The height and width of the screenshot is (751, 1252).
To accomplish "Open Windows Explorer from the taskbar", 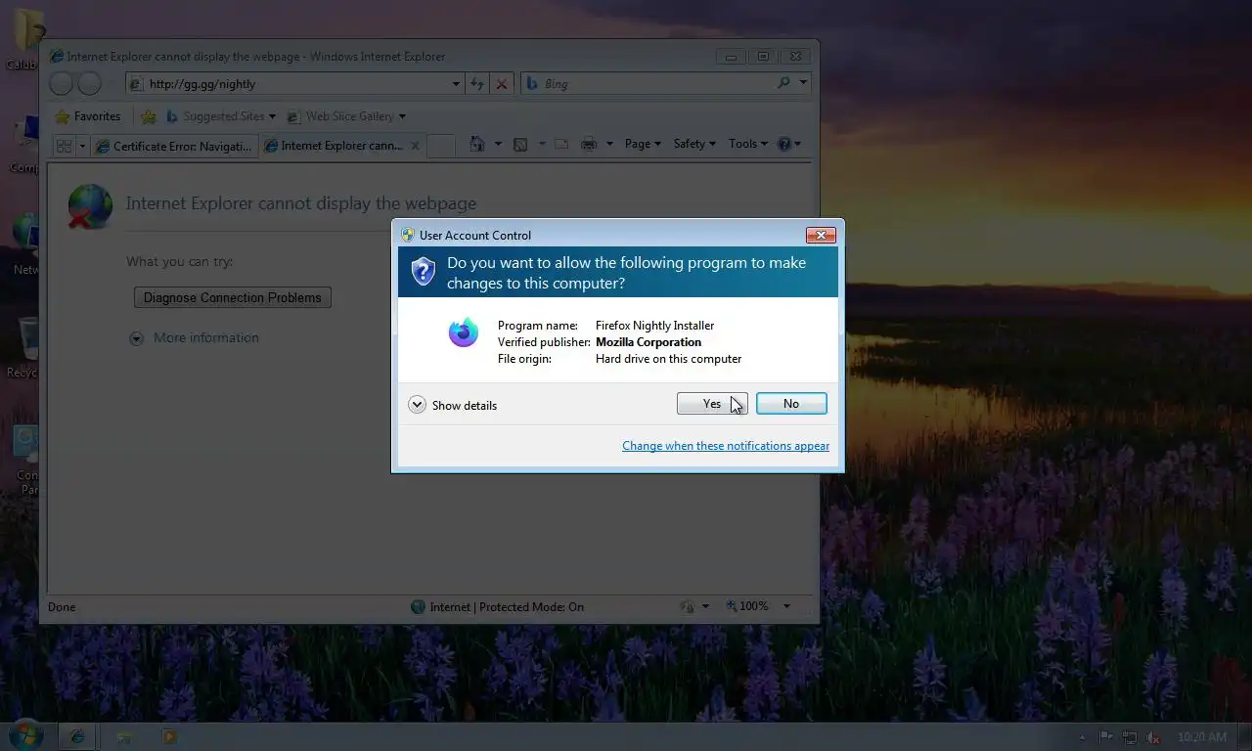I will 124,736.
